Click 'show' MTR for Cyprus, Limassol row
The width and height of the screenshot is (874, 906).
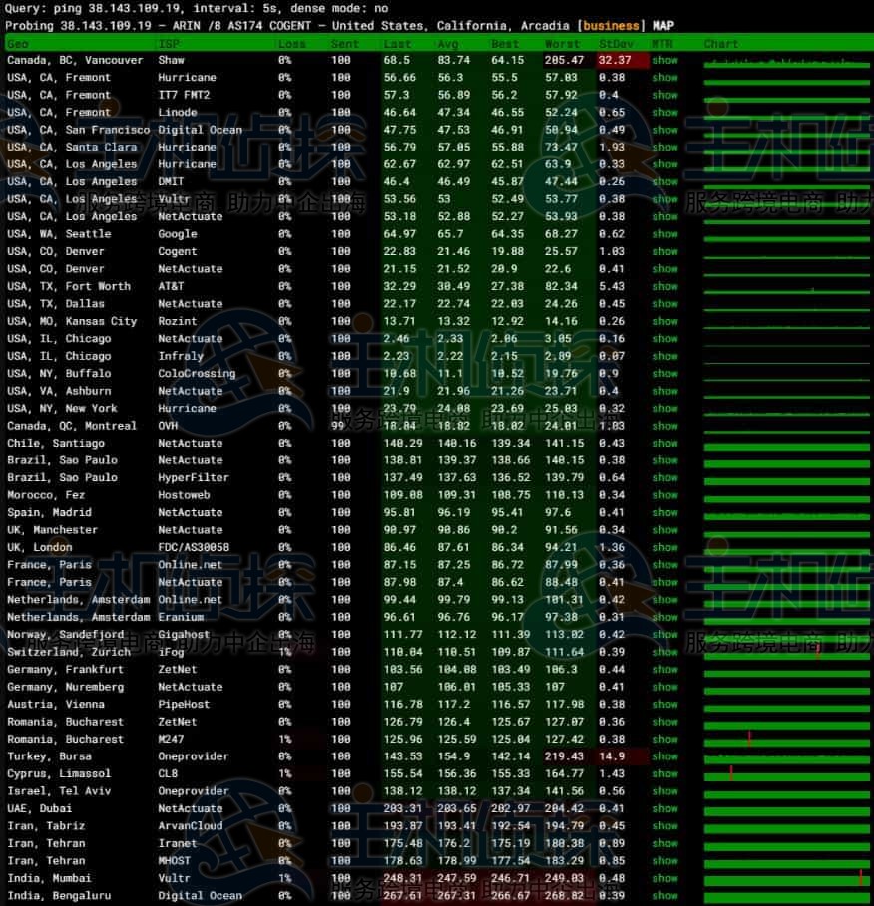pos(664,773)
